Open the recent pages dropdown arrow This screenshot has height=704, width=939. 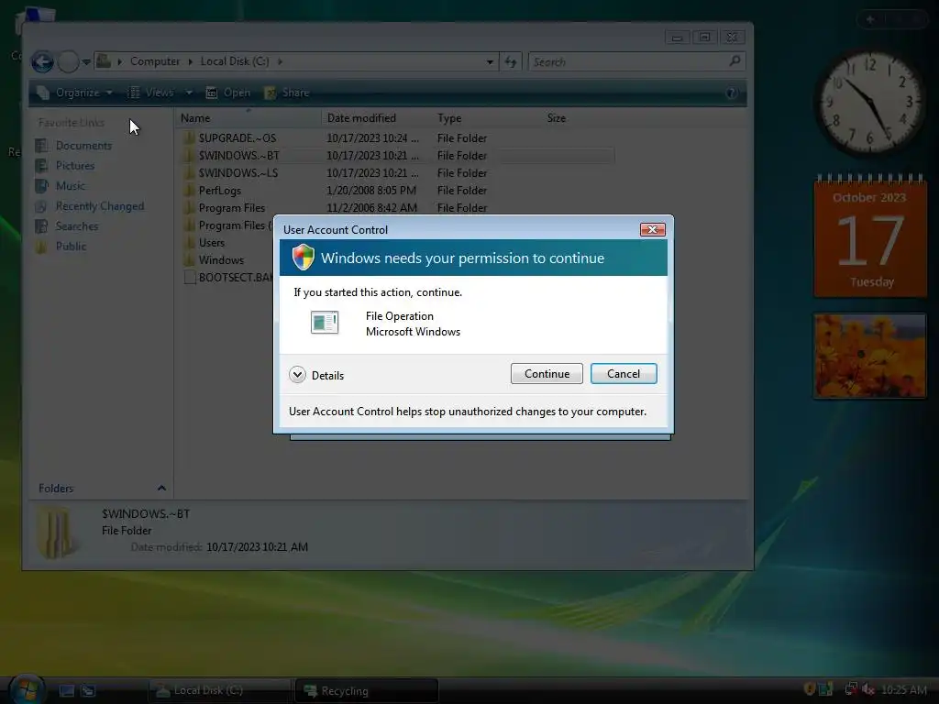[x=86, y=61]
